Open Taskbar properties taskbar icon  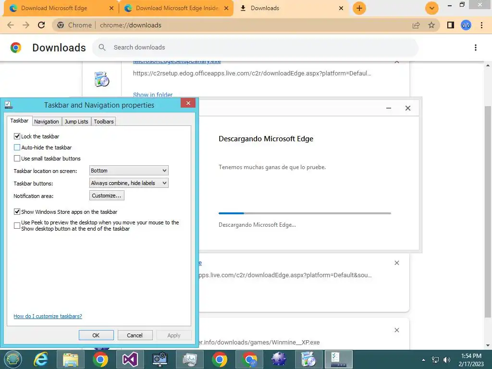[339, 359]
